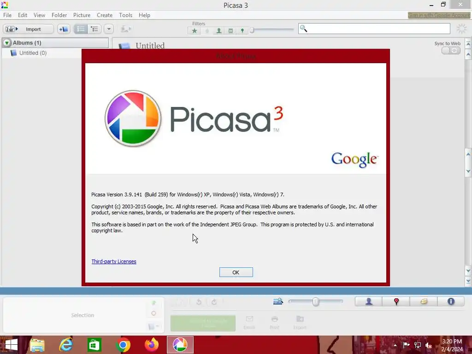Open the view options dropdown arrow

(x=109, y=29)
